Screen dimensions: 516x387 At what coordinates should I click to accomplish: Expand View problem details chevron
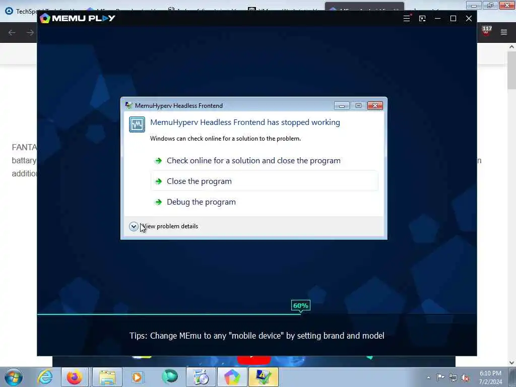pos(133,226)
